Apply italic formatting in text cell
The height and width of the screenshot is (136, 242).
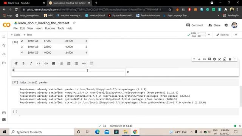(x=31, y=63)
